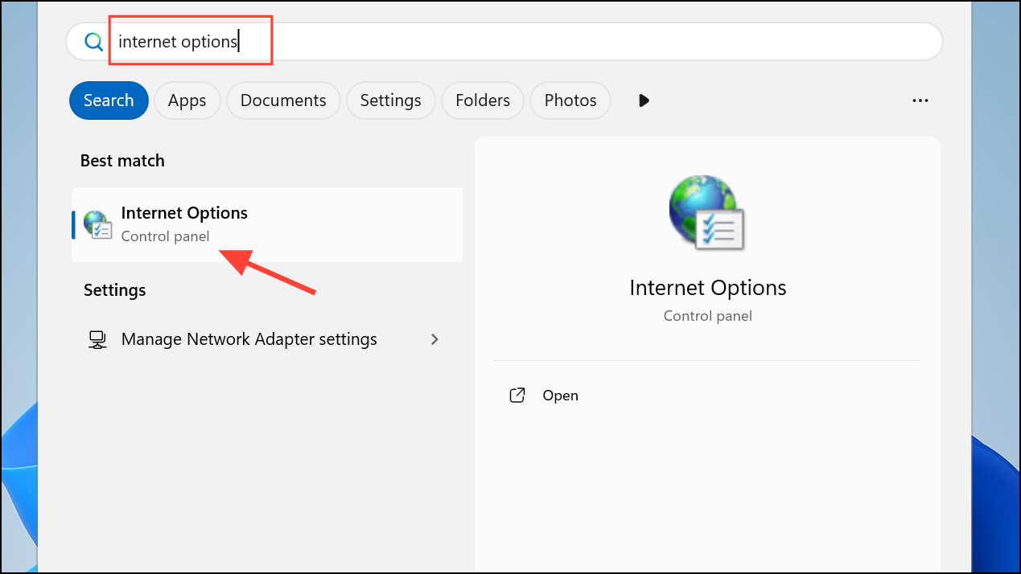This screenshot has height=574, width=1021.
Task: Click the Internet Options globe icon in results
Action: 97,224
